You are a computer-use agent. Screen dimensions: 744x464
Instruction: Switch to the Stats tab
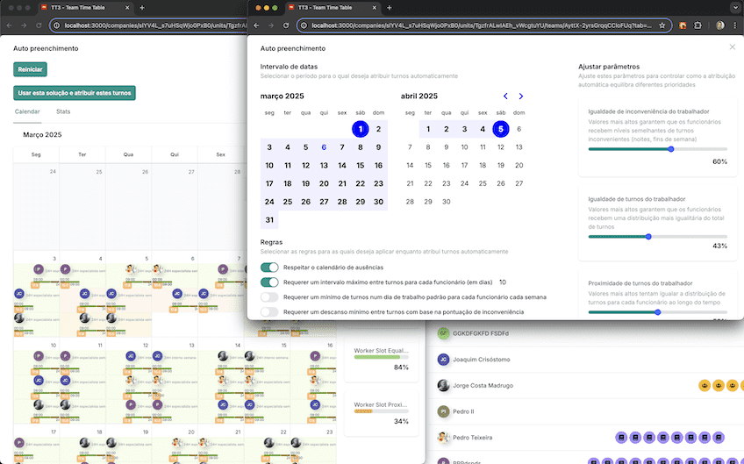pos(63,112)
